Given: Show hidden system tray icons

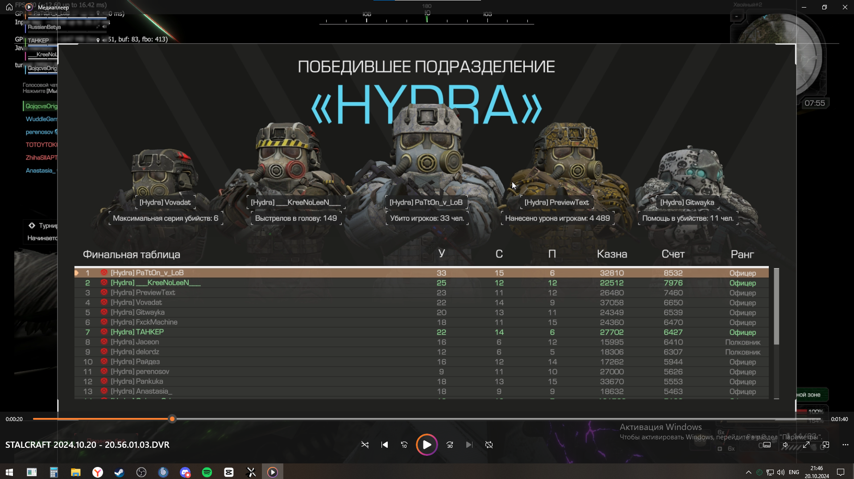Looking at the screenshot, I should click(x=749, y=472).
